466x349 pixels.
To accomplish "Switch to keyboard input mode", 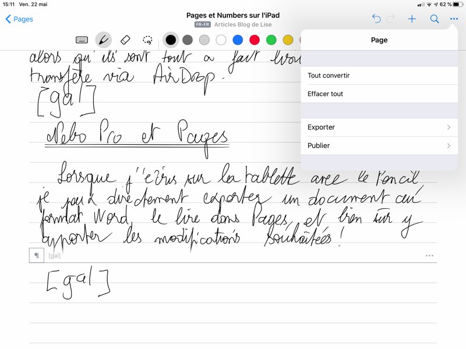I will coord(82,40).
